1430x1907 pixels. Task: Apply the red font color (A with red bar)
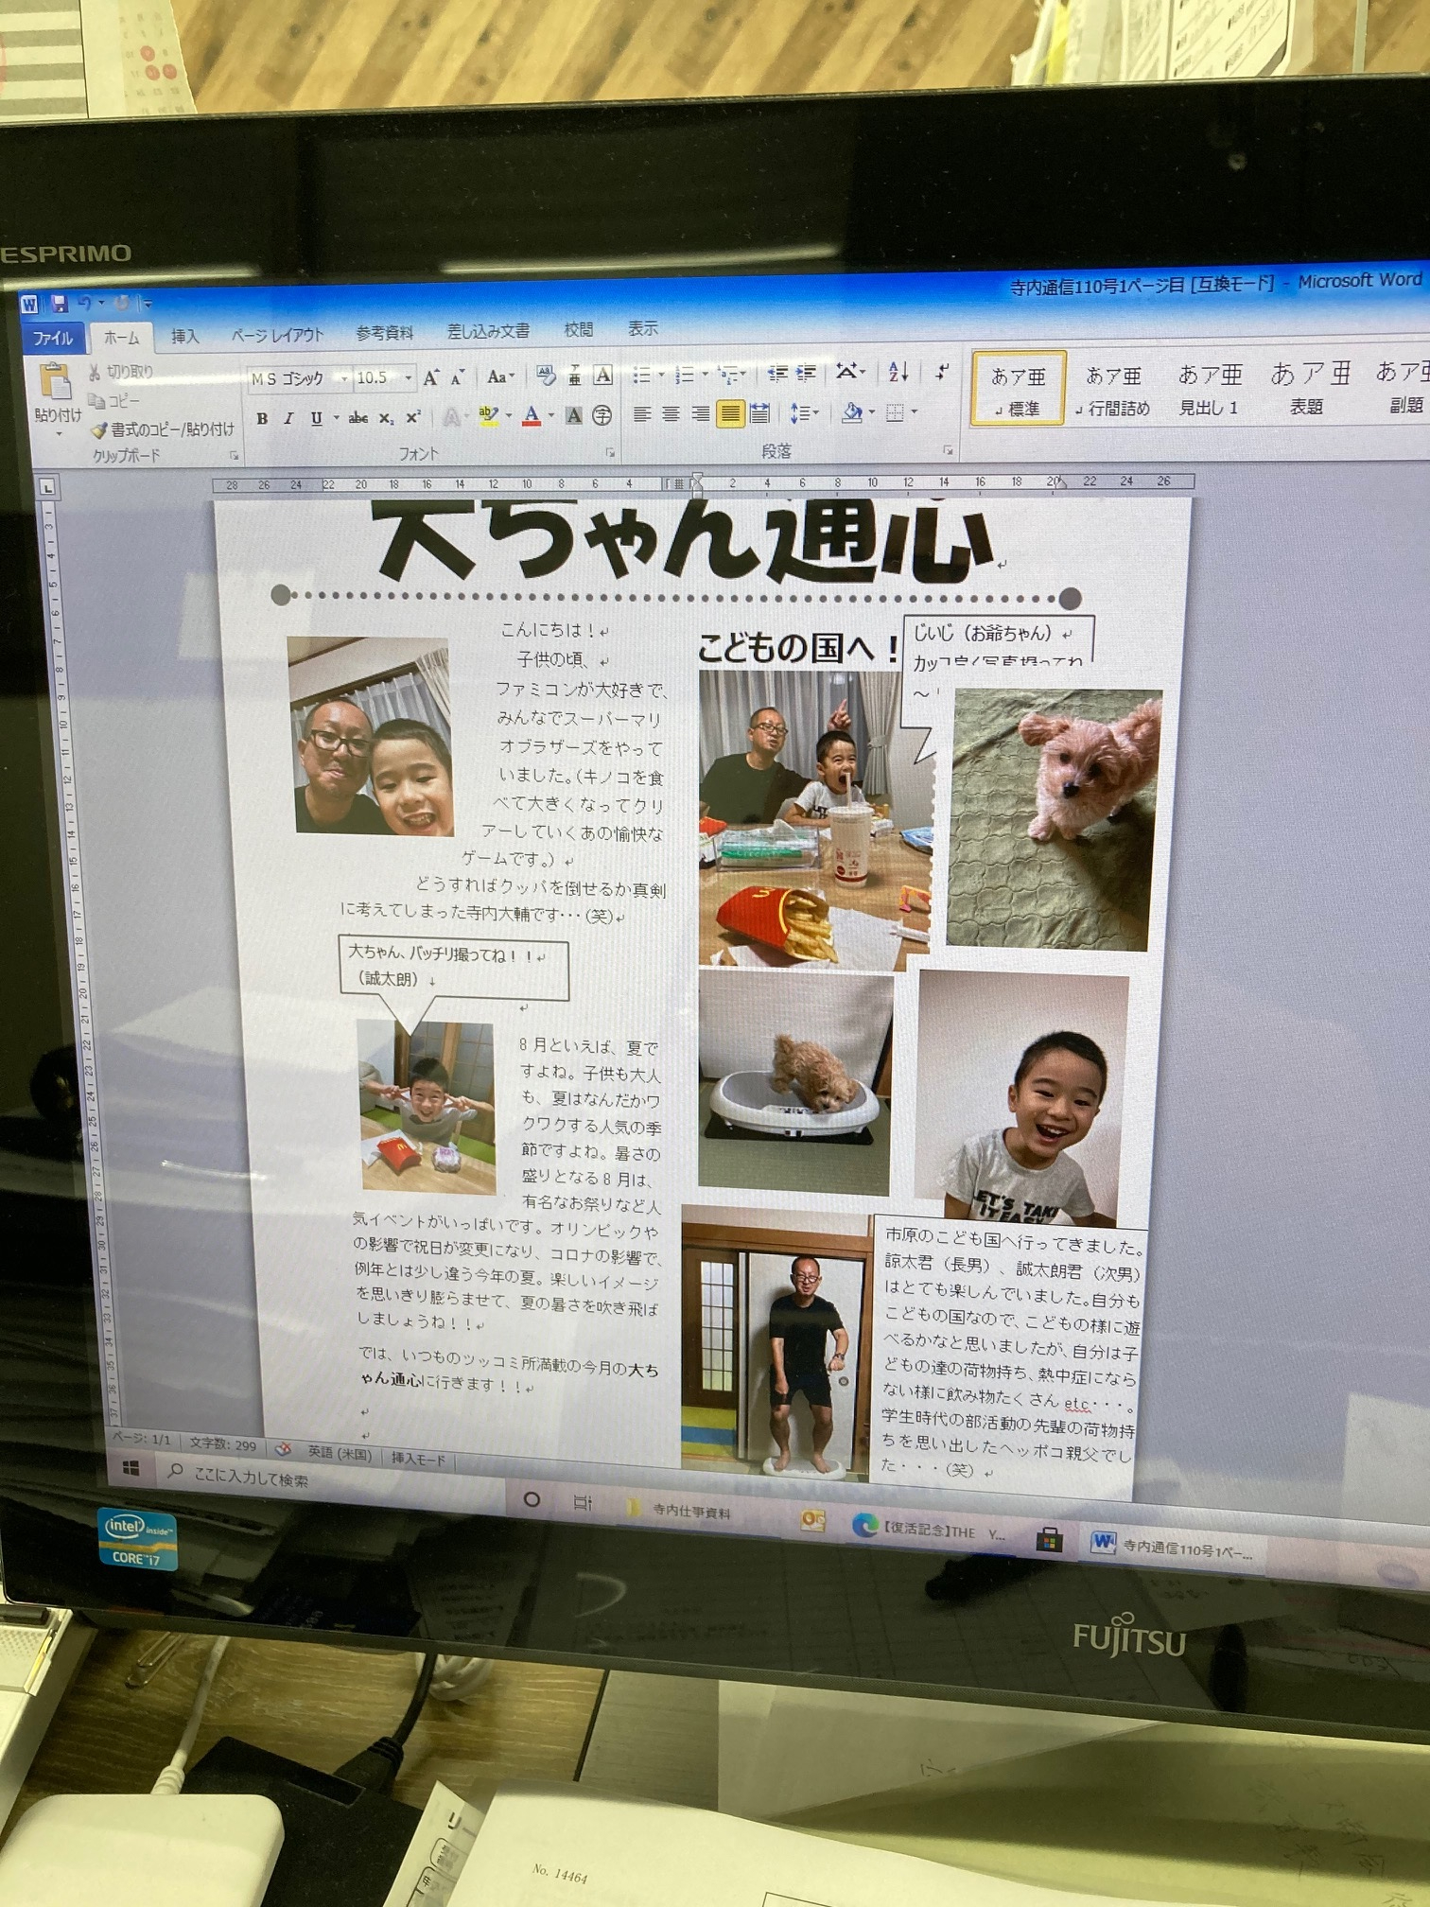click(532, 415)
